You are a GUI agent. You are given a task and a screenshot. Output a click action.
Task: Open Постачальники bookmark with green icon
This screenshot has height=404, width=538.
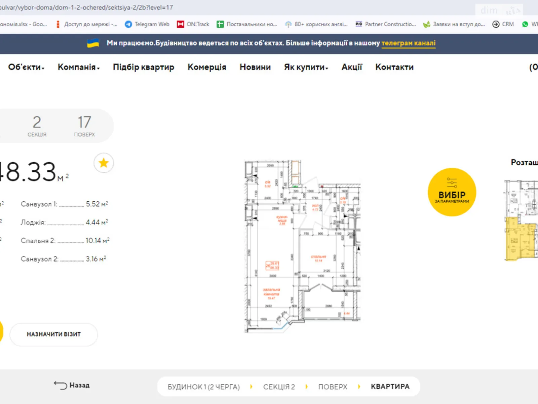[x=247, y=24]
